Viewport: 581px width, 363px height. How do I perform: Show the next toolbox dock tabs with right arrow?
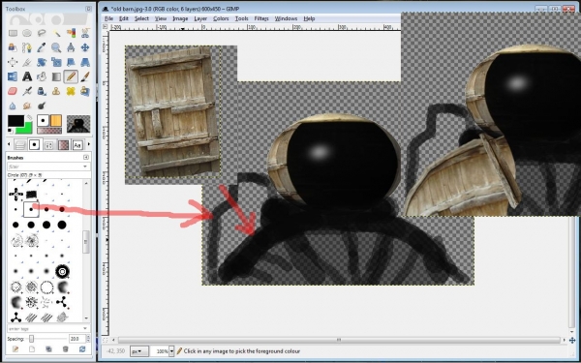coord(88,144)
